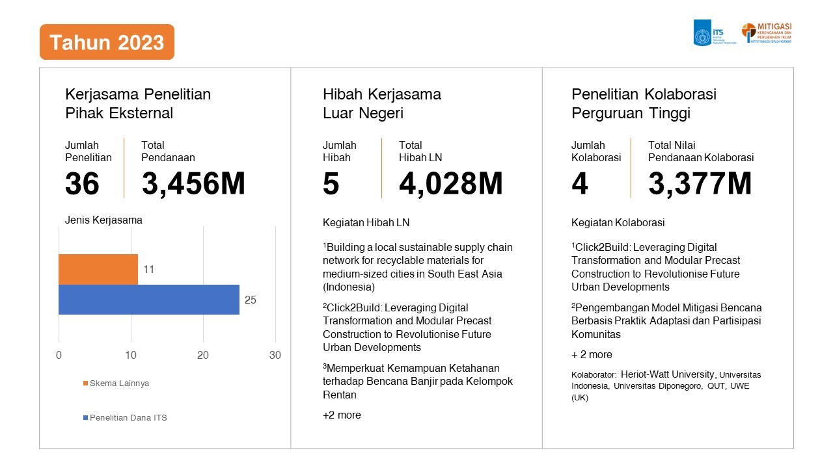This screenshot has width=833, height=468.
Task: Click the Penelitian Kolaborasi Perguruan Tinggi heading
Action: (x=644, y=103)
